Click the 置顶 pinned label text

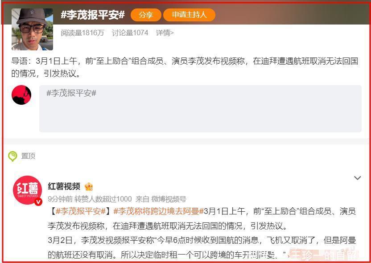point(28,156)
